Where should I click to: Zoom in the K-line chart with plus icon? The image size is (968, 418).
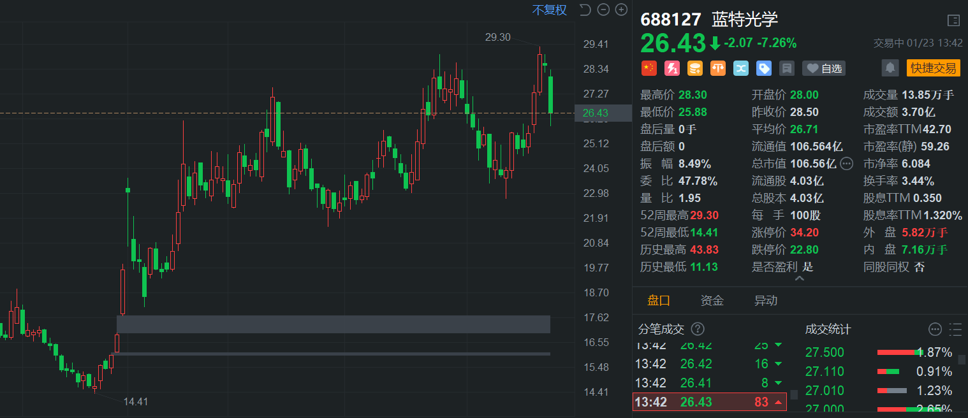pos(621,10)
